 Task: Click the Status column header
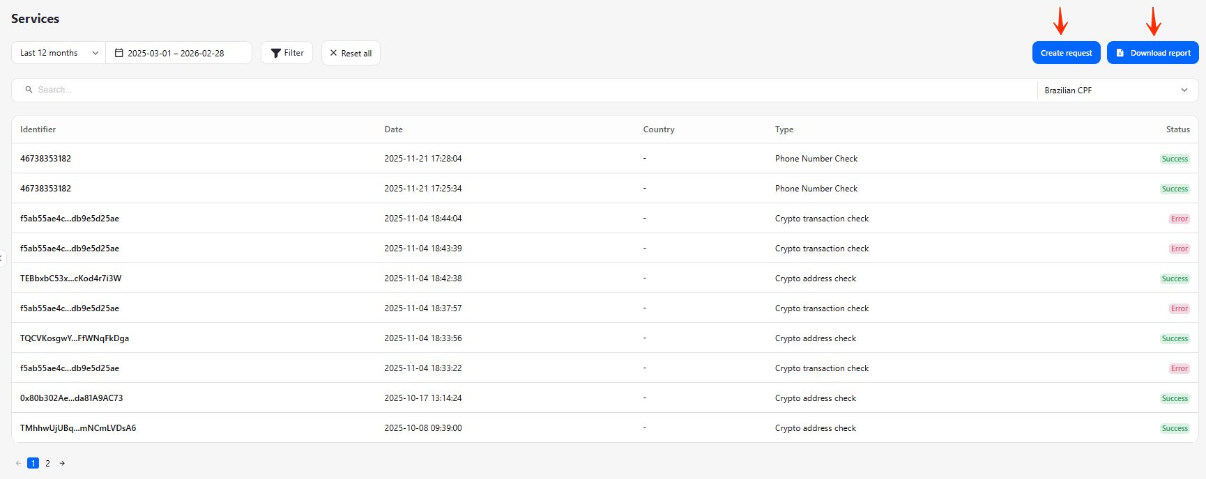(1177, 129)
